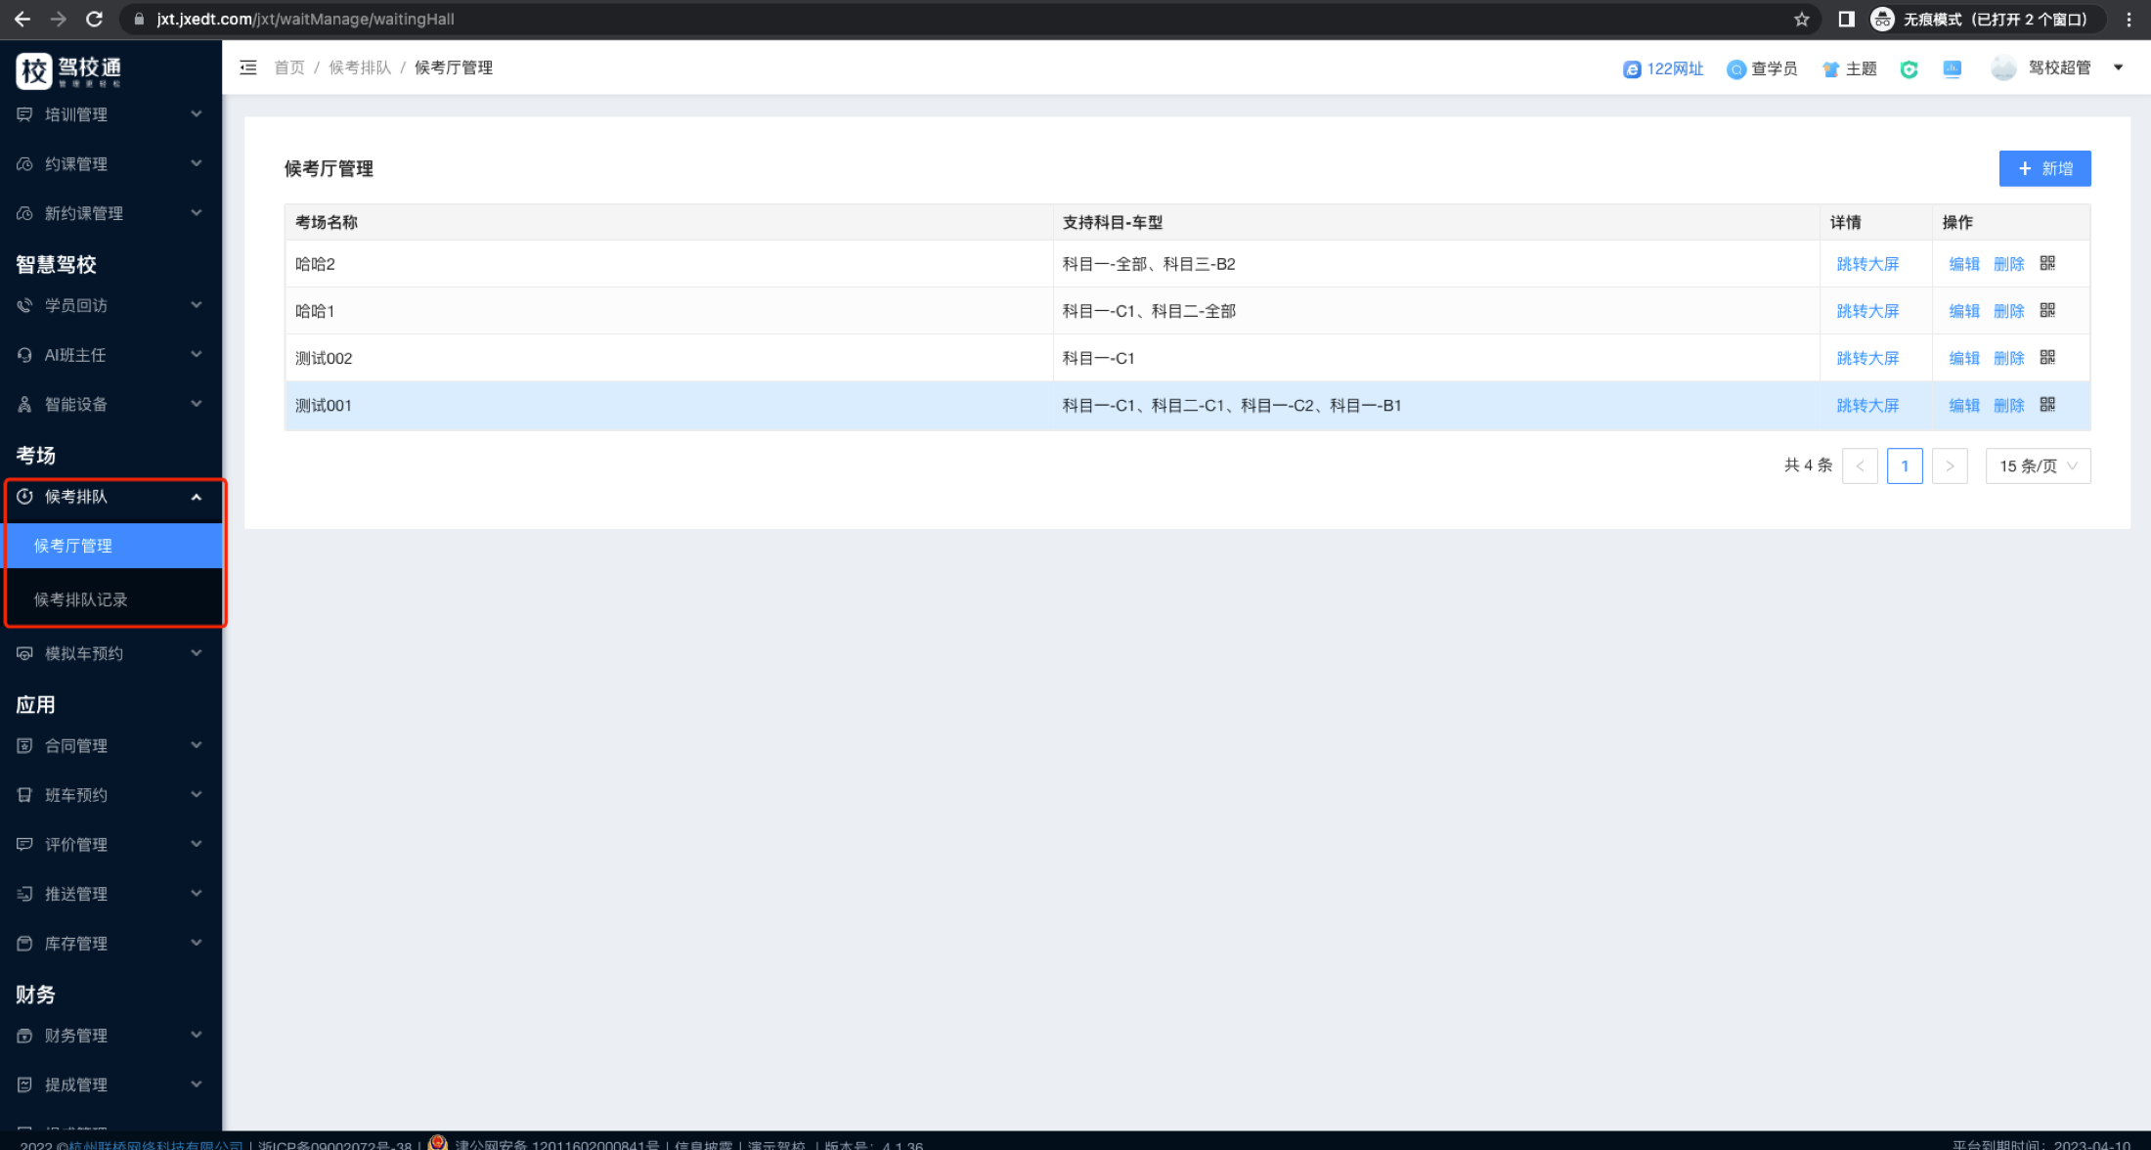Viewport: 2151px width, 1150px height.
Task: Expand 模拟车预约 menu
Action: tap(110, 653)
